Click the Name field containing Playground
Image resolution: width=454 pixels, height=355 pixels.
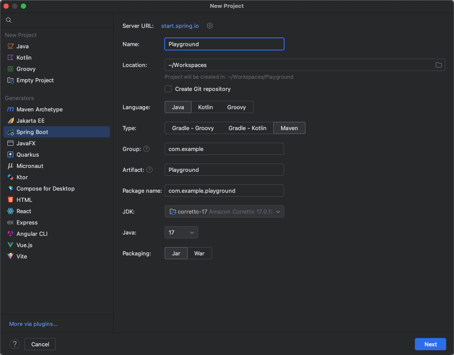pyautogui.click(x=225, y=44)
